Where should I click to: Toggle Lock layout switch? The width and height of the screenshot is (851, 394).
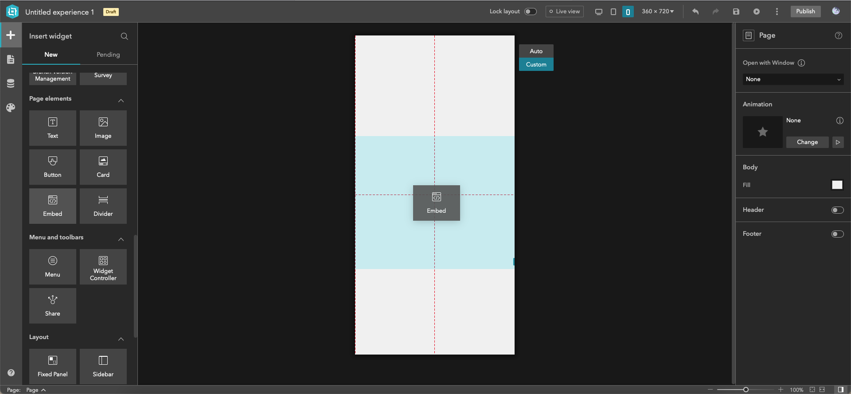531,12
